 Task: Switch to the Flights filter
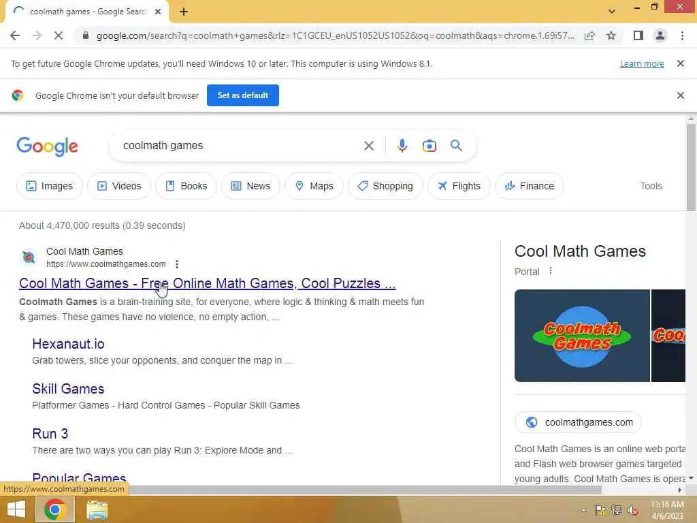click(x=459, y=186)
